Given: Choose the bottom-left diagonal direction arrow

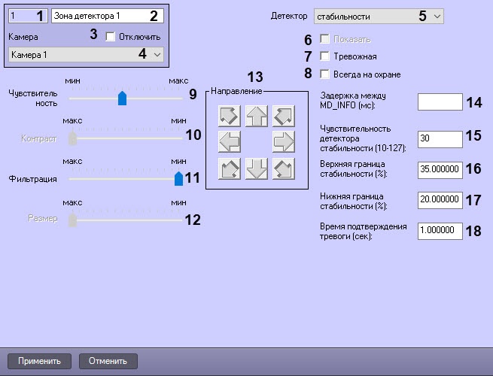Looking at the screenshot, I should [230, 168].
